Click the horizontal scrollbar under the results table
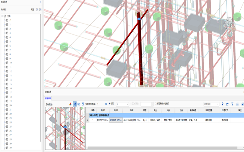Image resolution: width=244 pixels, height=152 pixels. pyautogui.click(x=163, y=148)
